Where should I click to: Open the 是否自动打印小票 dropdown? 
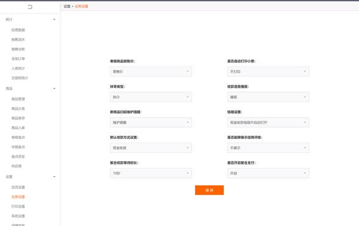(x=268, y=72)
